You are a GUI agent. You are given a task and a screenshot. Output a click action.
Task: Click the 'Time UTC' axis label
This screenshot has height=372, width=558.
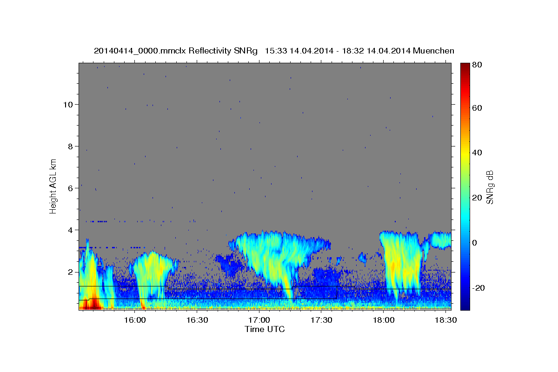[x=265, y=329]
